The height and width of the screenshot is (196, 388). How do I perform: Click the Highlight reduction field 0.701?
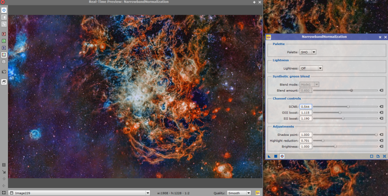point(306,141)
